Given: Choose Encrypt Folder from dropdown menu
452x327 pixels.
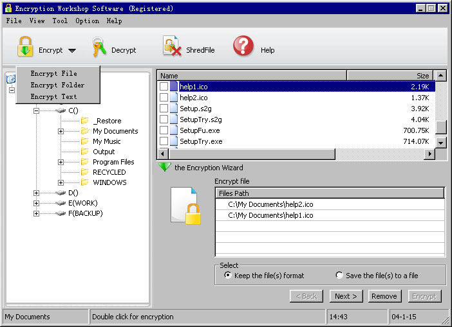Looking at the screenshot, I should point(58,85).
